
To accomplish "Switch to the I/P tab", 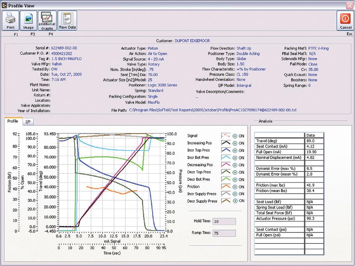I will (x=28, y=121).
